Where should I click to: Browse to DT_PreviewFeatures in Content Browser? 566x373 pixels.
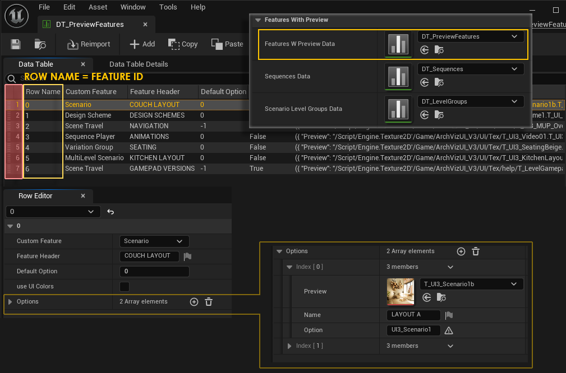[x=439, y=50]
